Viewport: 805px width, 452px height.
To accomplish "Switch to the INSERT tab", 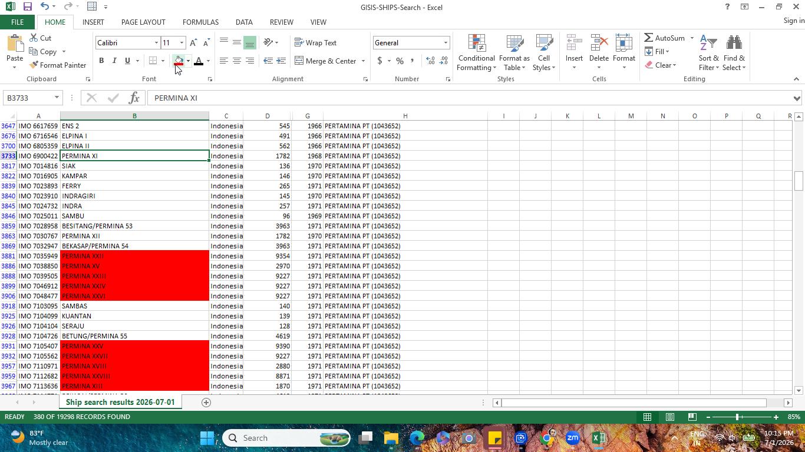I will click(x=93, y=22).
